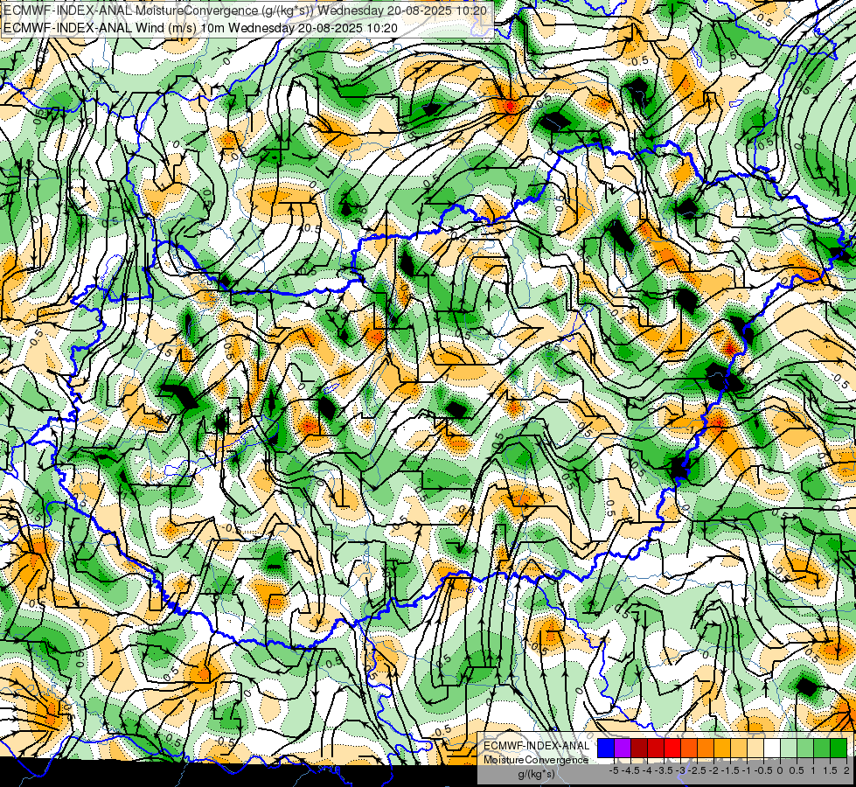Pick the bright red swatch between -3.5 and -3
The height and width of the screenshot is (787, 856).
coord(672,748)
